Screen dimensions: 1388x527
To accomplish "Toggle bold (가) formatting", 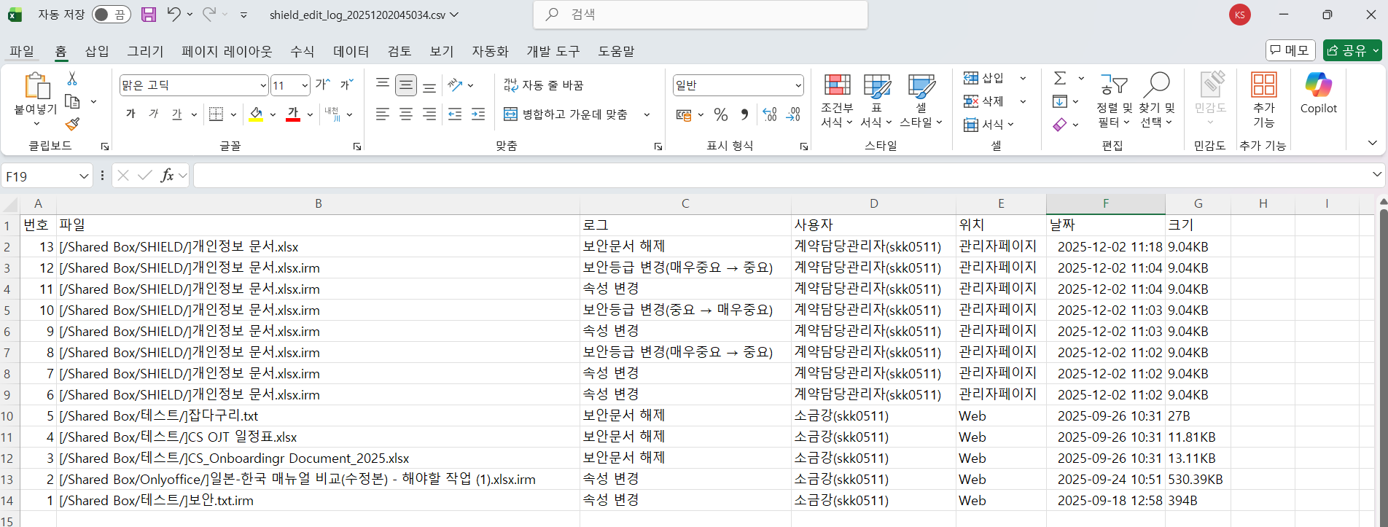I will click(130, 114).
